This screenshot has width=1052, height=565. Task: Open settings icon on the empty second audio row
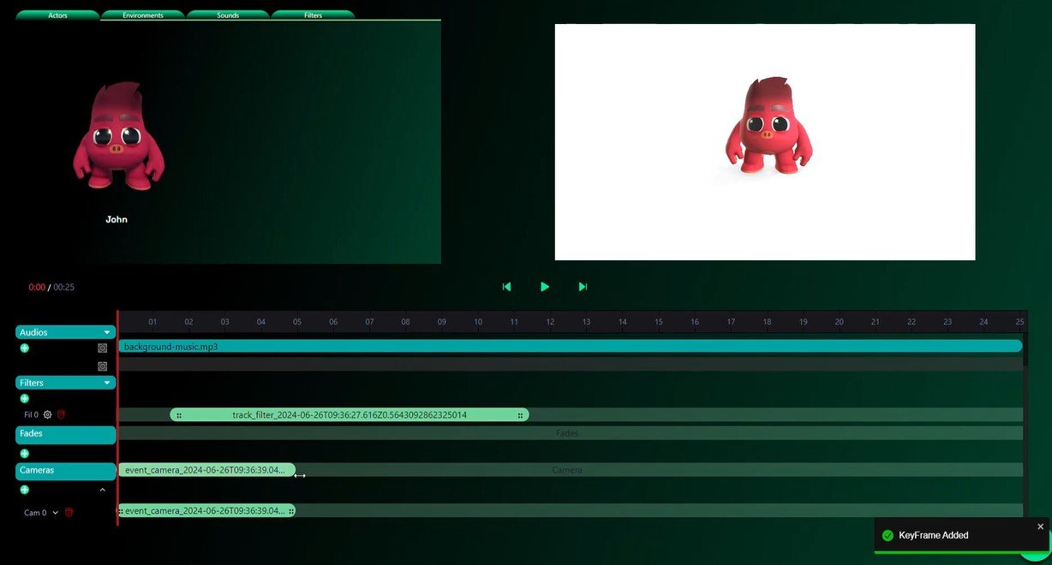103,366
